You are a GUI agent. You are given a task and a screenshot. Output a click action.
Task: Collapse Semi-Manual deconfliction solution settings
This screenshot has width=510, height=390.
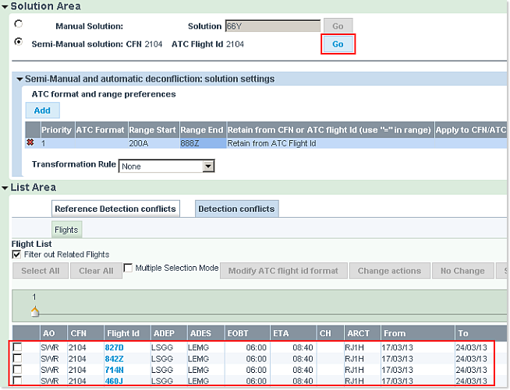pyautogui.click(x=19, y=79)
